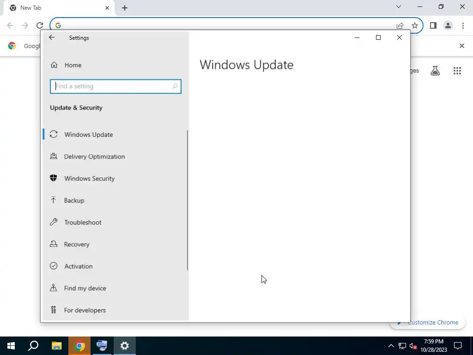Go back using Settings back arrow
473x355 pixels.
(x=52, y=37)
